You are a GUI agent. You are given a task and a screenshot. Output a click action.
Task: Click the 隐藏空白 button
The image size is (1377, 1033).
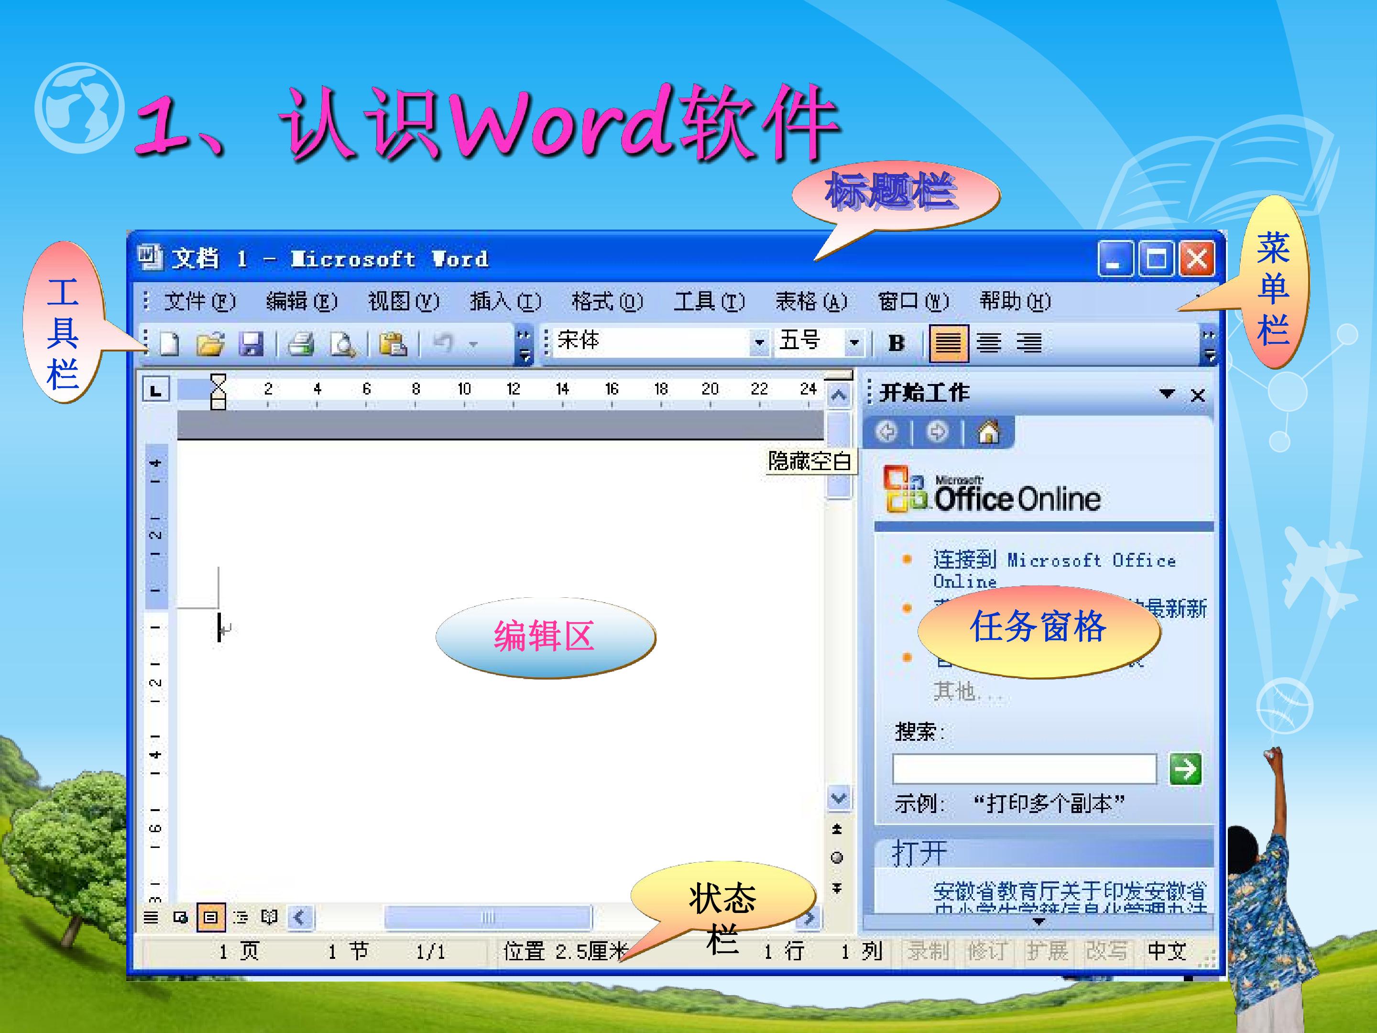tap(810, 462)
